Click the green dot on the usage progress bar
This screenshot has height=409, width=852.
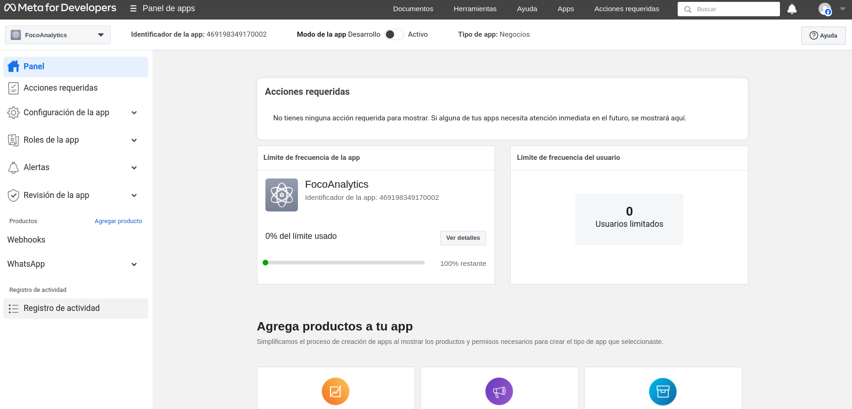[x=265, y=263]
